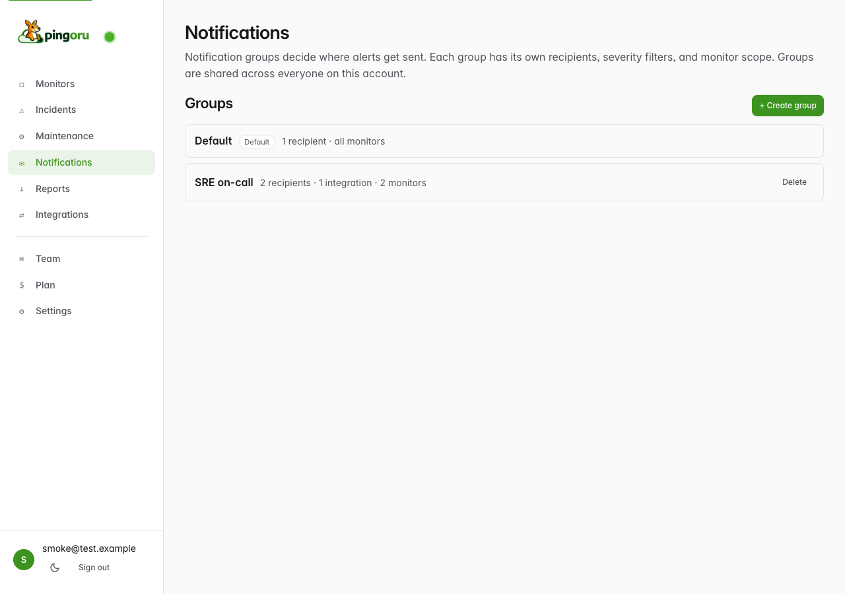
Task: Open Incidents via its warning triangle icon
Action: coord(21,110)
